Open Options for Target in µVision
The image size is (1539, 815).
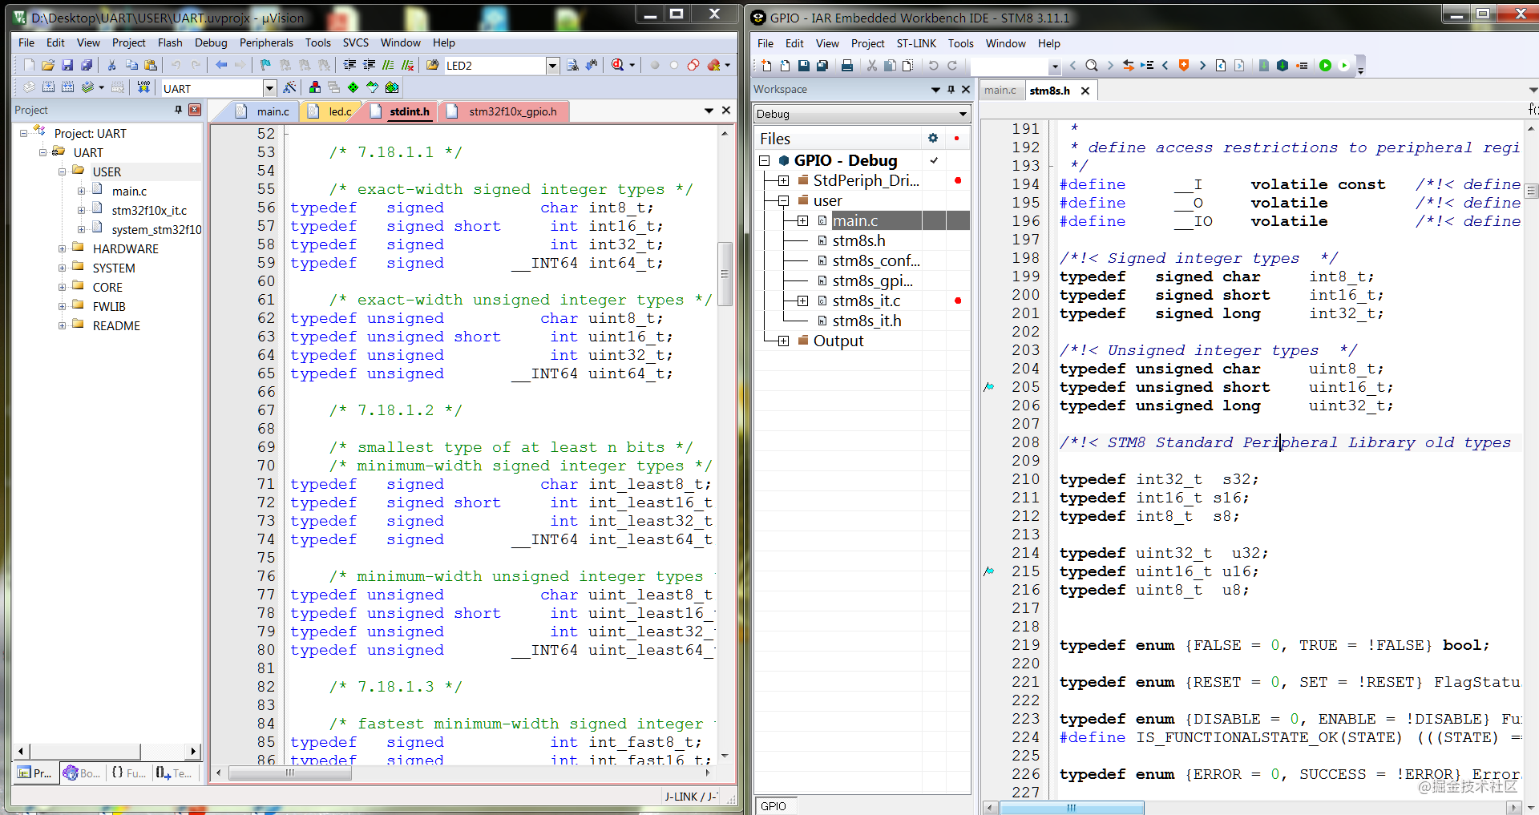point(289,87)
